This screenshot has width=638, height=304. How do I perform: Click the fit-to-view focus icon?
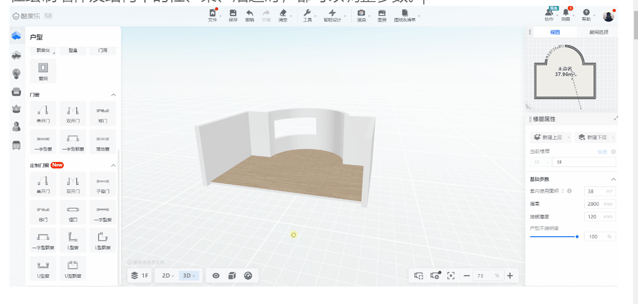(x=451, y=276)
